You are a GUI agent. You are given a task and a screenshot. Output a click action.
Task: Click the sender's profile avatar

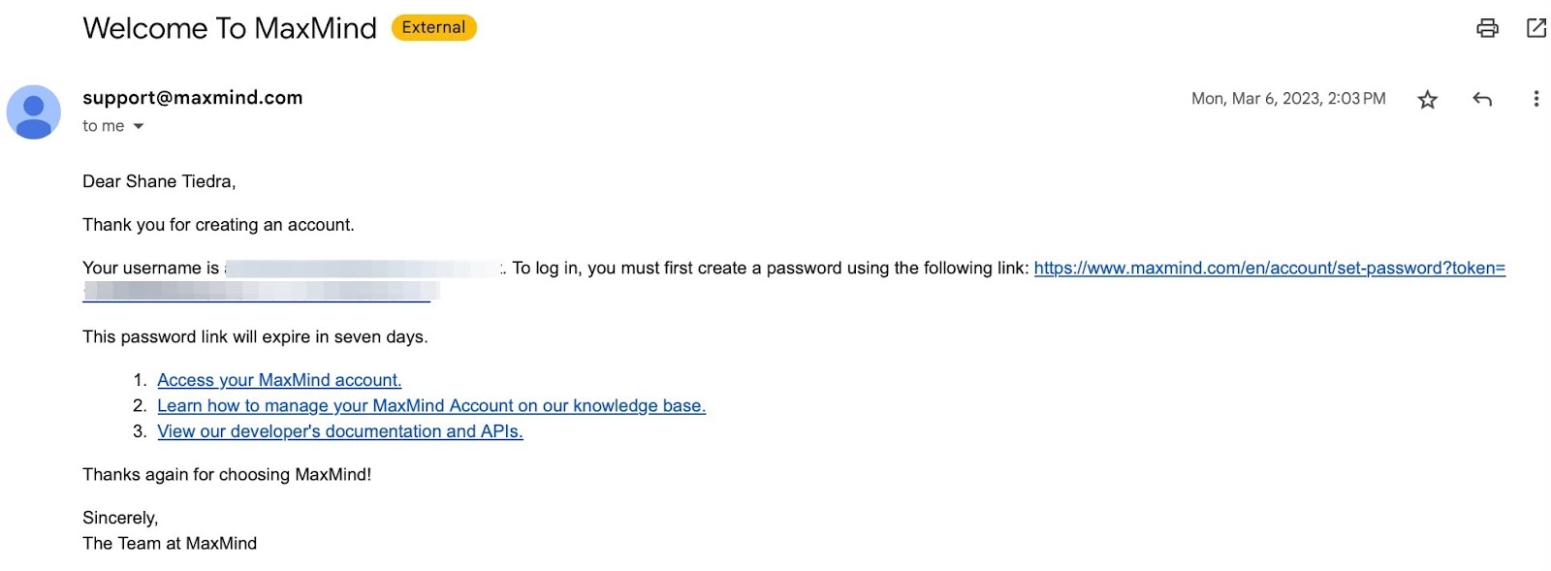tap(34, 112)
